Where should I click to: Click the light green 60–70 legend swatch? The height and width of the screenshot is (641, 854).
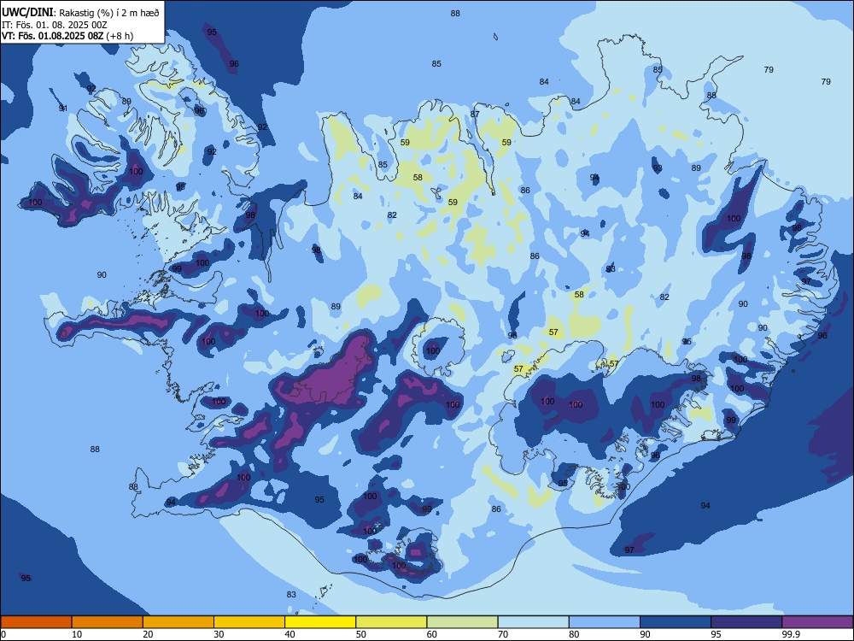click(462, 622)
